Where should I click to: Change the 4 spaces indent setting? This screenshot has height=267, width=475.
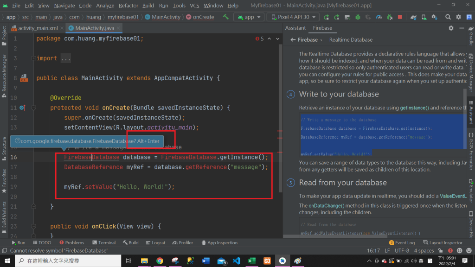pyautogui.click(x=424, y=251)
